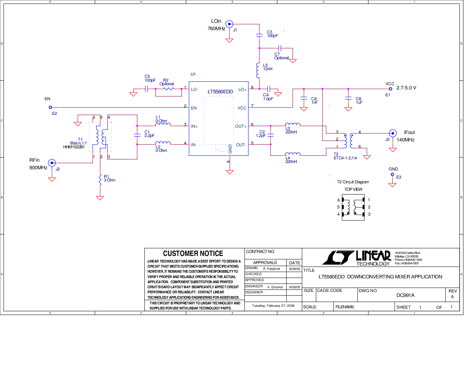Click the CUSTOMER NOTICE heading
This screenshot has width=474, height=366.
[193, 254]
